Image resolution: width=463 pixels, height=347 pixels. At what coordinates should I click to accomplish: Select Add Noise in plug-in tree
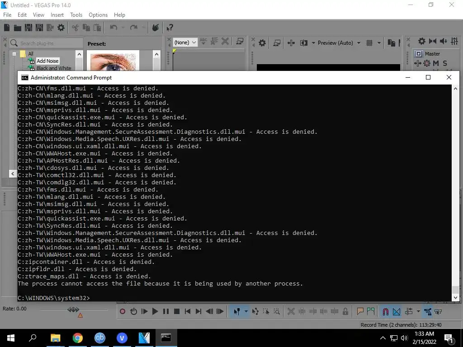click(x=47, y=61)
